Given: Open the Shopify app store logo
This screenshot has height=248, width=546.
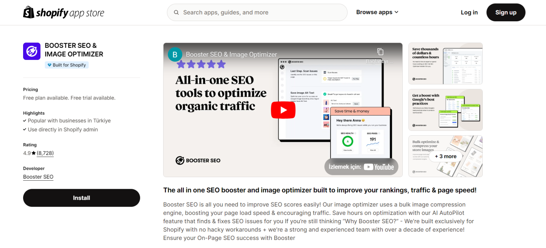Looking at the screenshot, I should [64, 13].
